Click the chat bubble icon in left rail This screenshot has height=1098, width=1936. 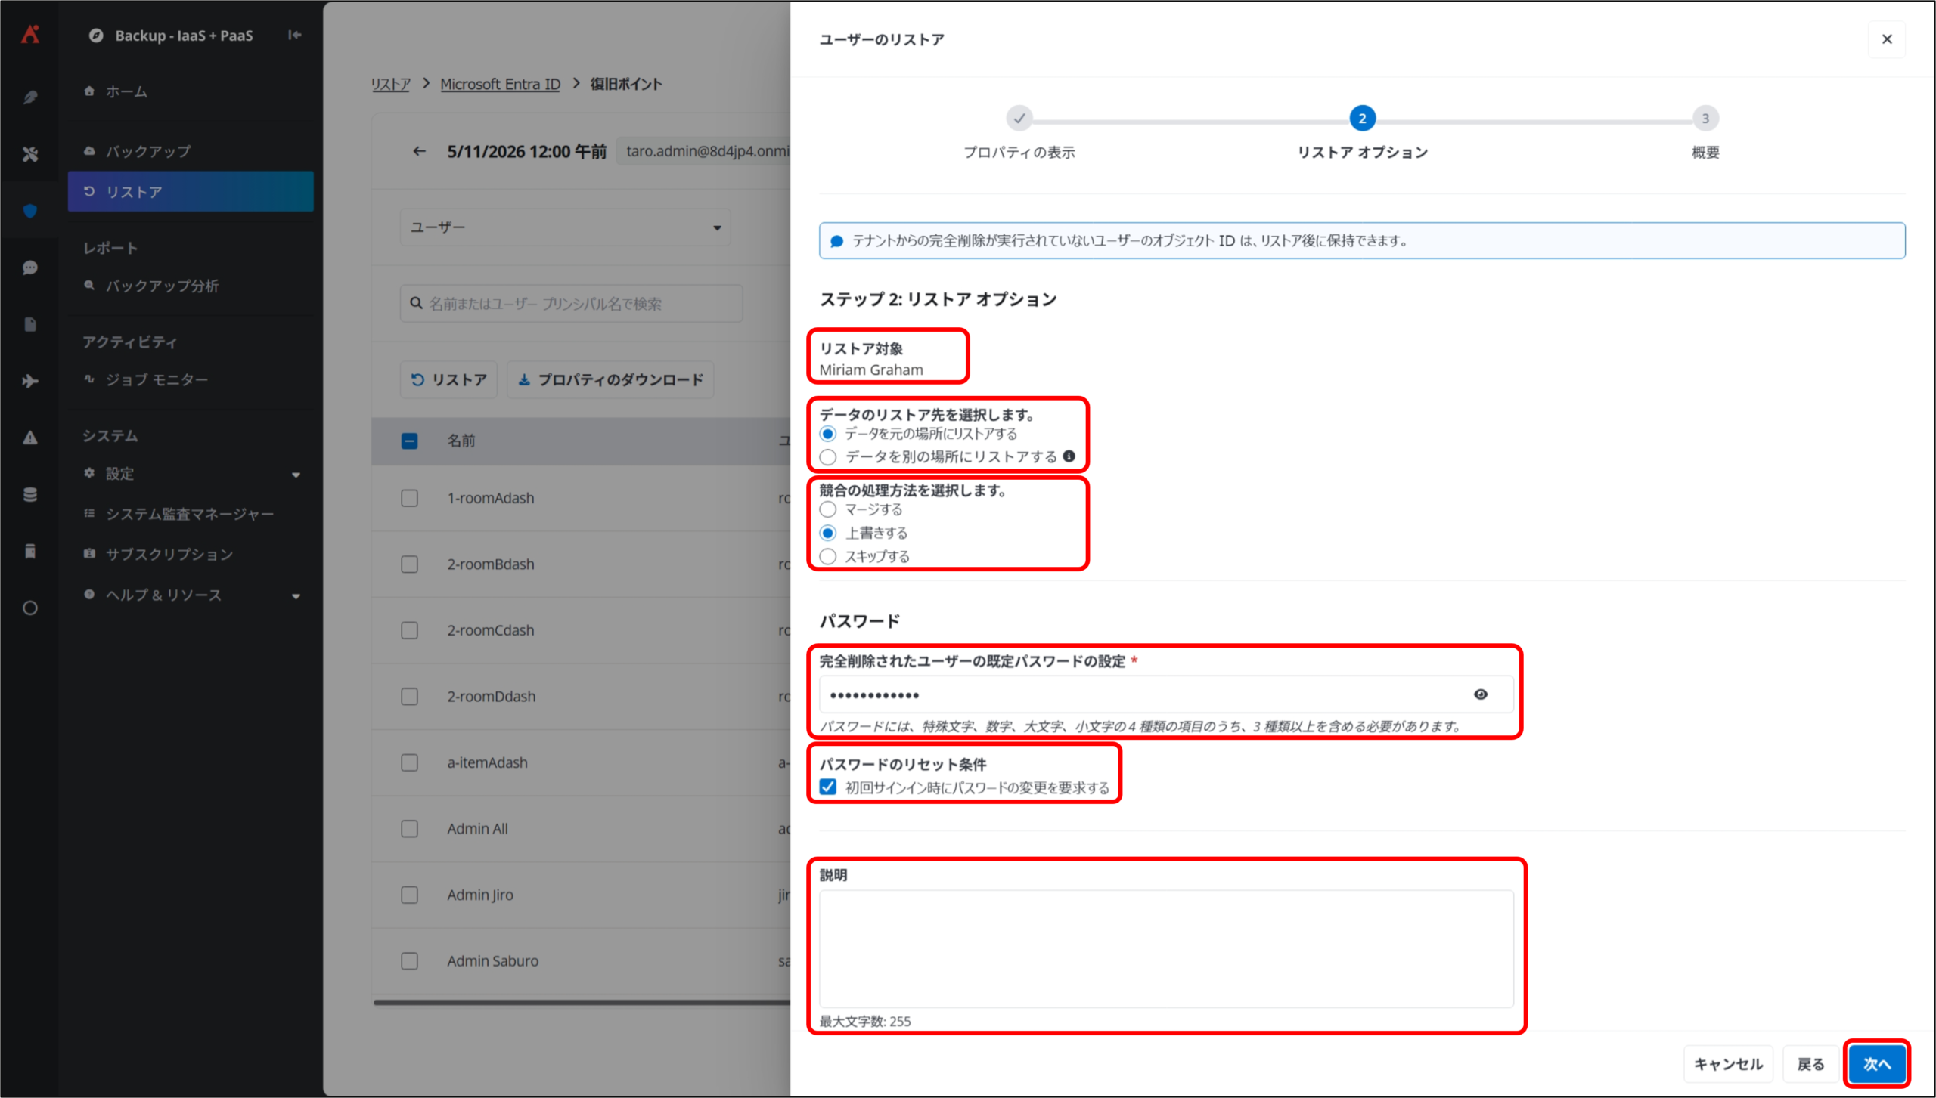click(x=30, y=268)
